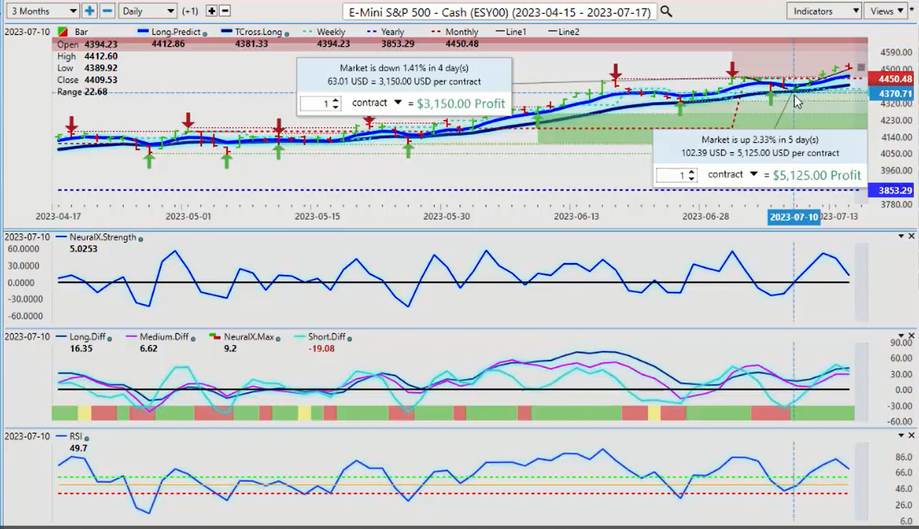Click the highlighted 2023-07-10 date marker
Image resolution: width=919 pixels, height=529 pixels.
793,217
